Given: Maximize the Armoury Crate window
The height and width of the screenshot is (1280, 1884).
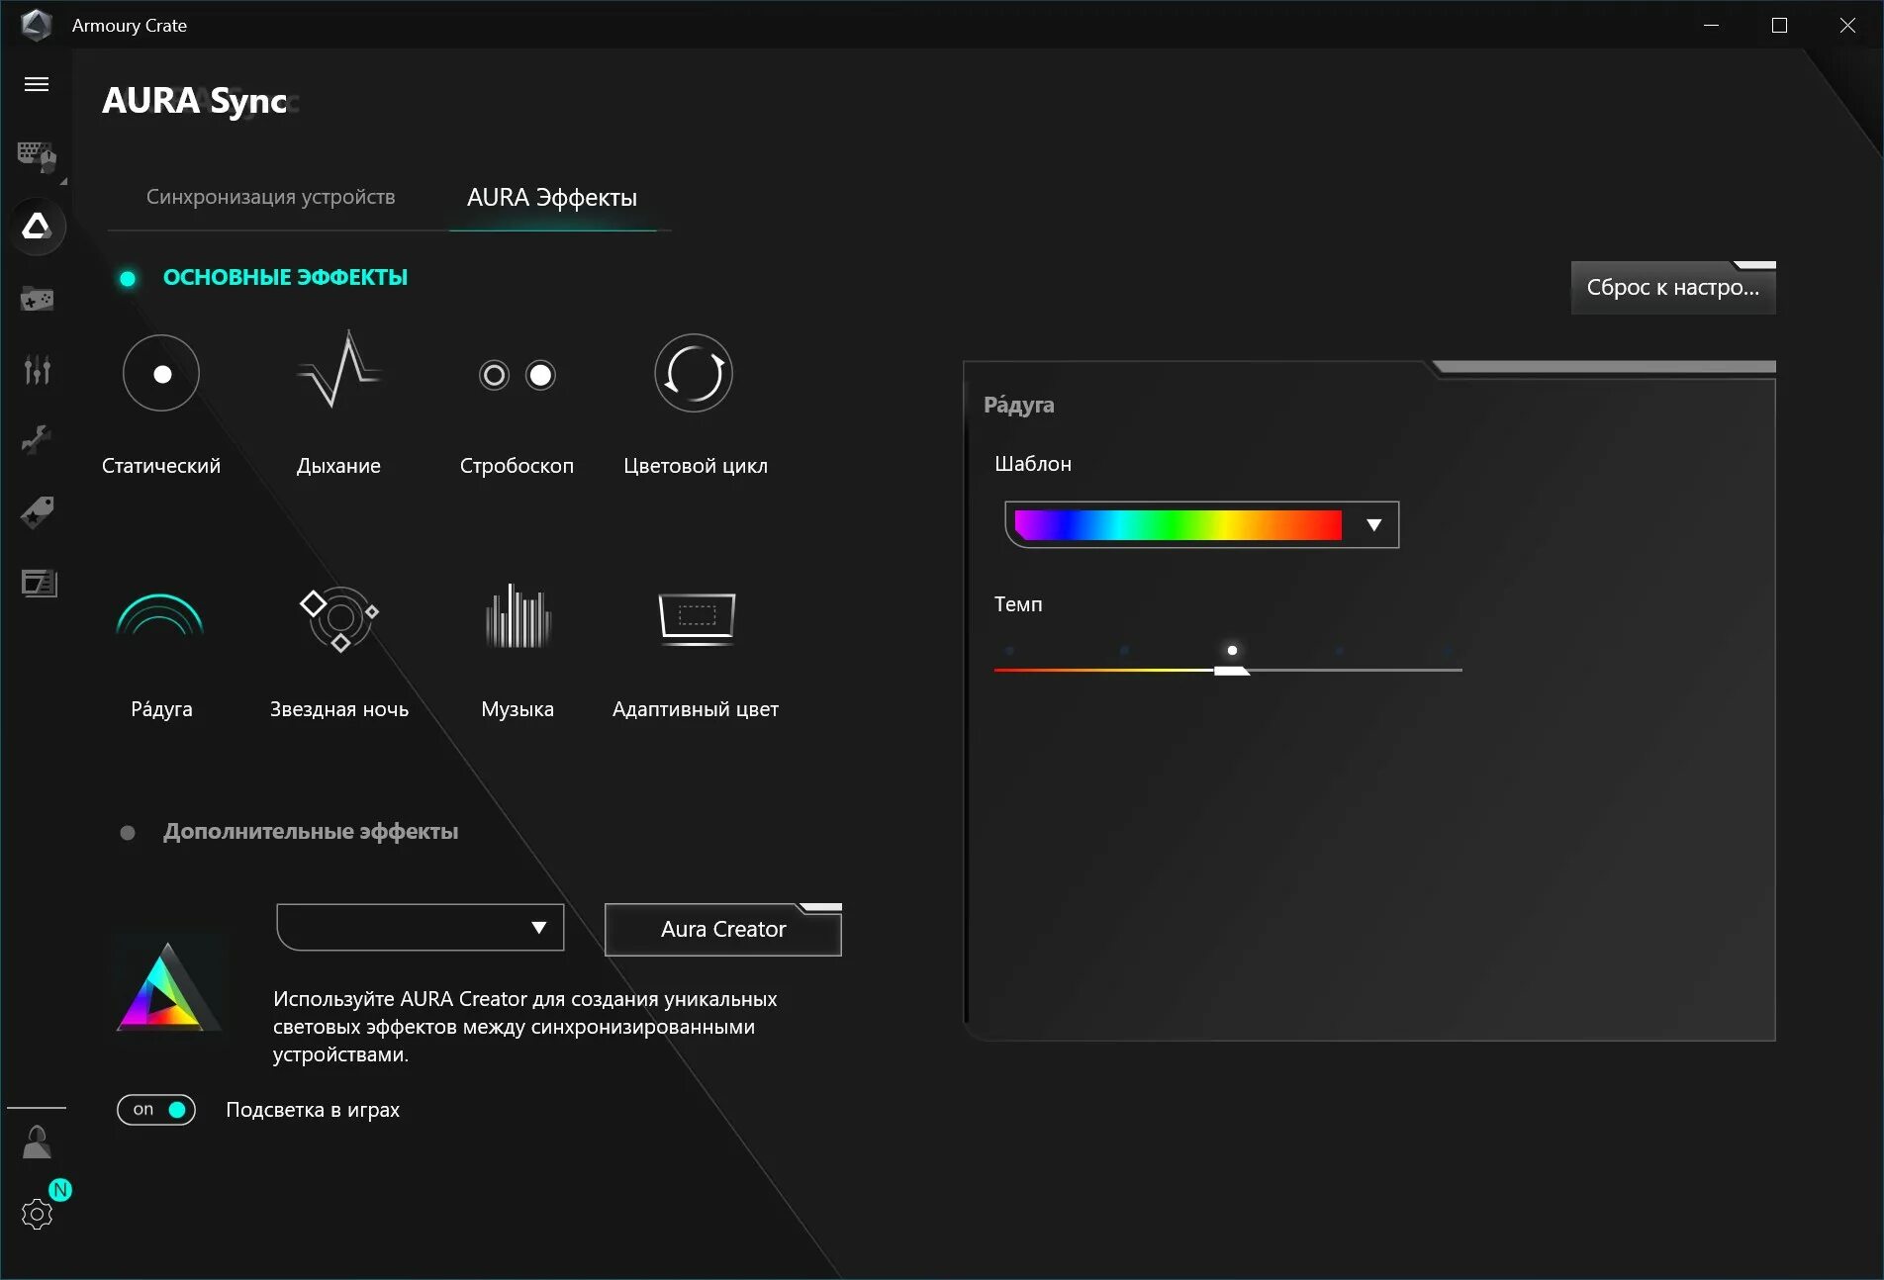Looking at the screenshot, I should (1779, 25).
